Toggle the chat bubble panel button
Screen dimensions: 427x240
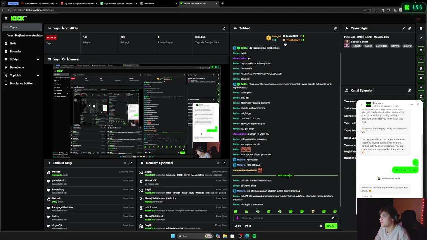click(x=421, y=78)
